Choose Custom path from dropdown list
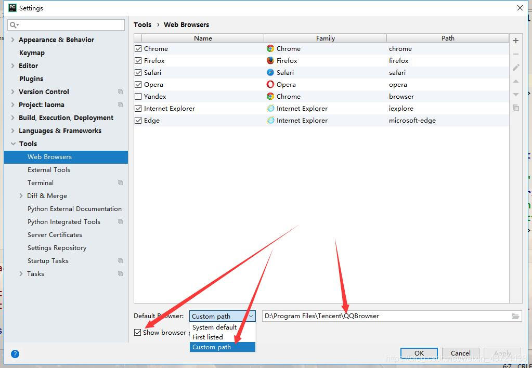Screen dimensions: 532x368 coord(222,347)
